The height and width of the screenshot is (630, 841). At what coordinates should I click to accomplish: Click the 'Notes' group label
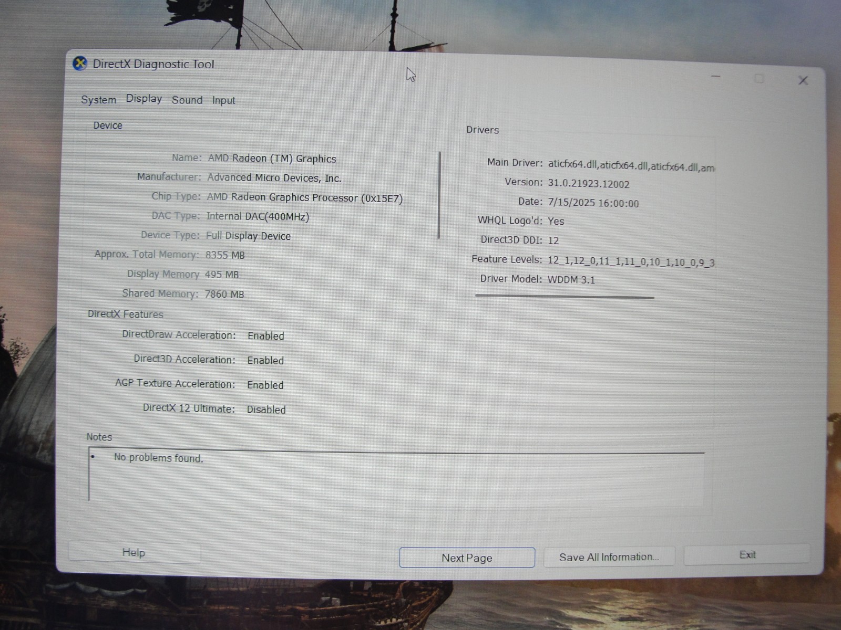[99, 437]
